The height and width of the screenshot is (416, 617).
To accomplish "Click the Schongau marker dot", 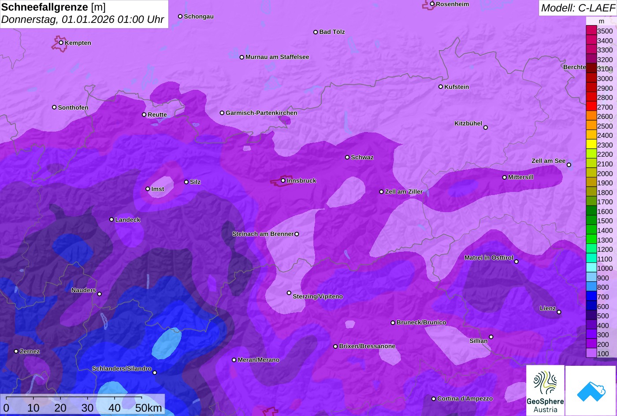I will point(180,16).
